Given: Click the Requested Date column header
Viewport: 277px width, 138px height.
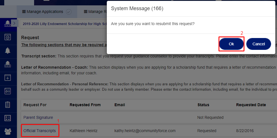Looking at the screenshot, I should click(x=251, y=105).
